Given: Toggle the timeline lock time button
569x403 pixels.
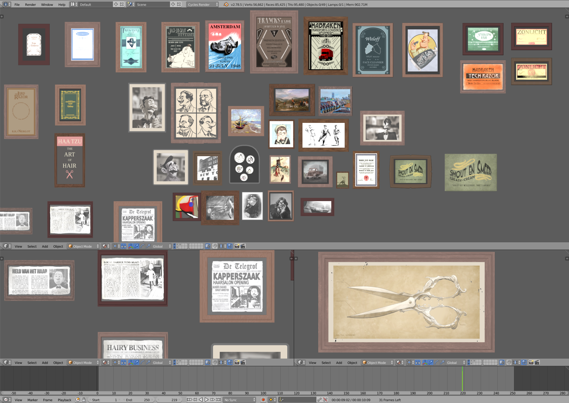Looking at the screenshot, I should tap(84, 400).
